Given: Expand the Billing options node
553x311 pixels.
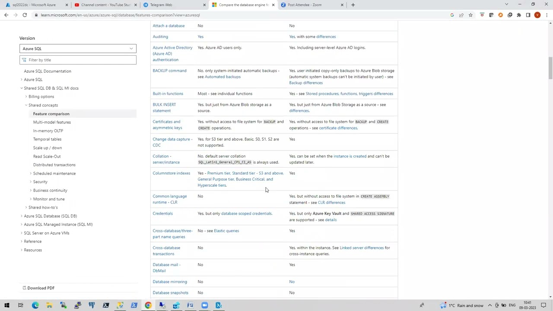Looking at the screenshot, I should click(26, 97).
